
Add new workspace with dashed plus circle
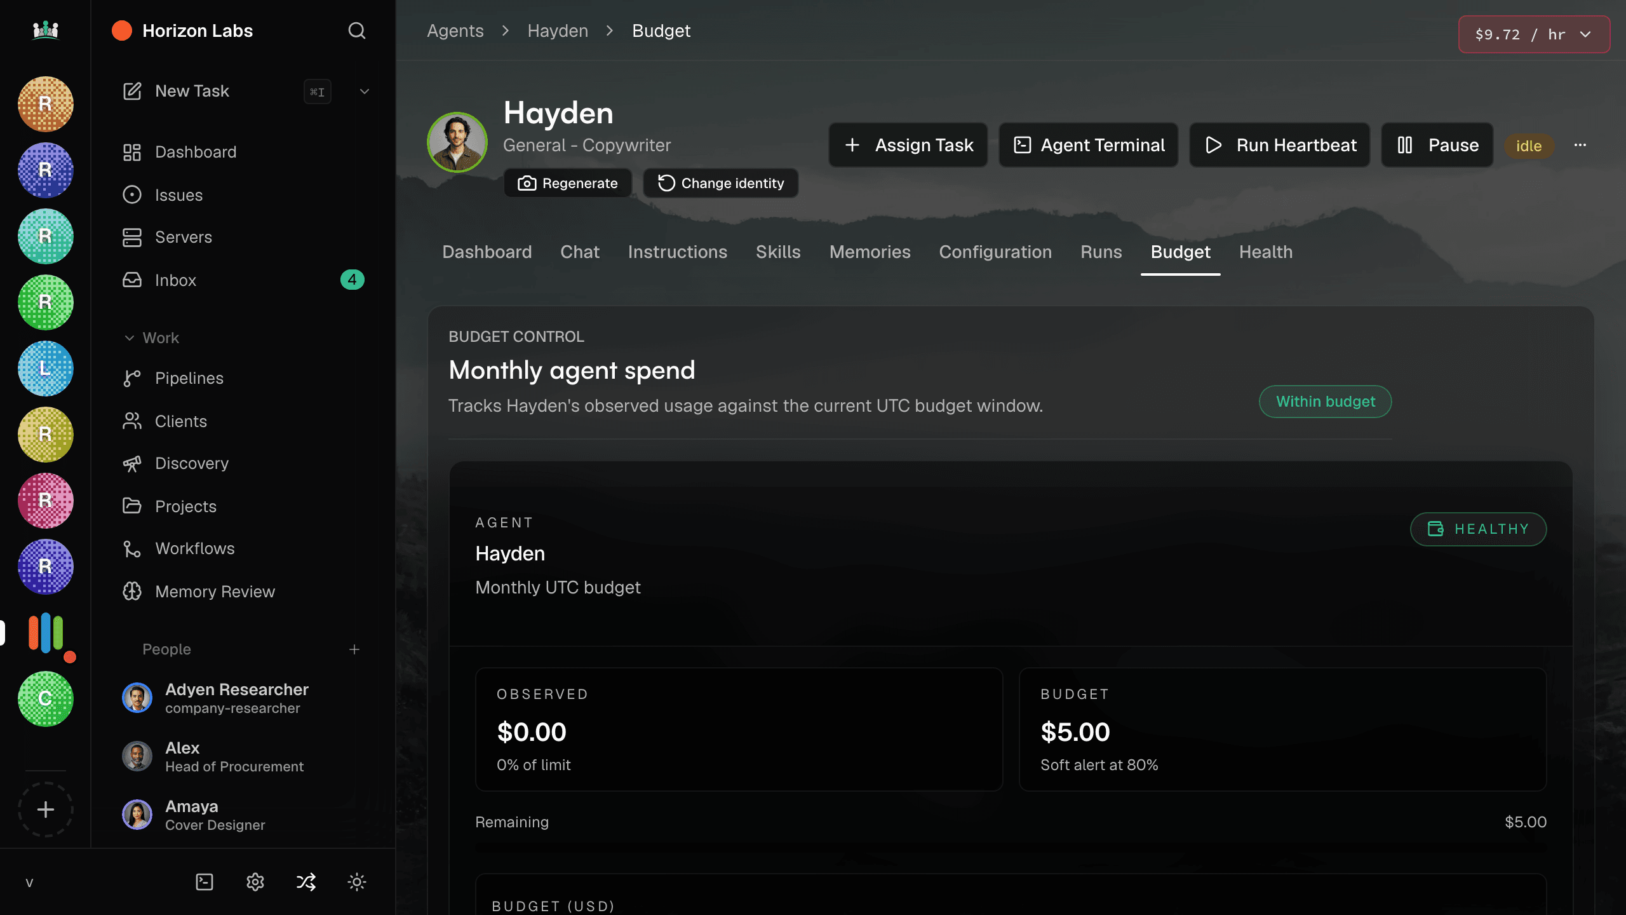[46, 810]
